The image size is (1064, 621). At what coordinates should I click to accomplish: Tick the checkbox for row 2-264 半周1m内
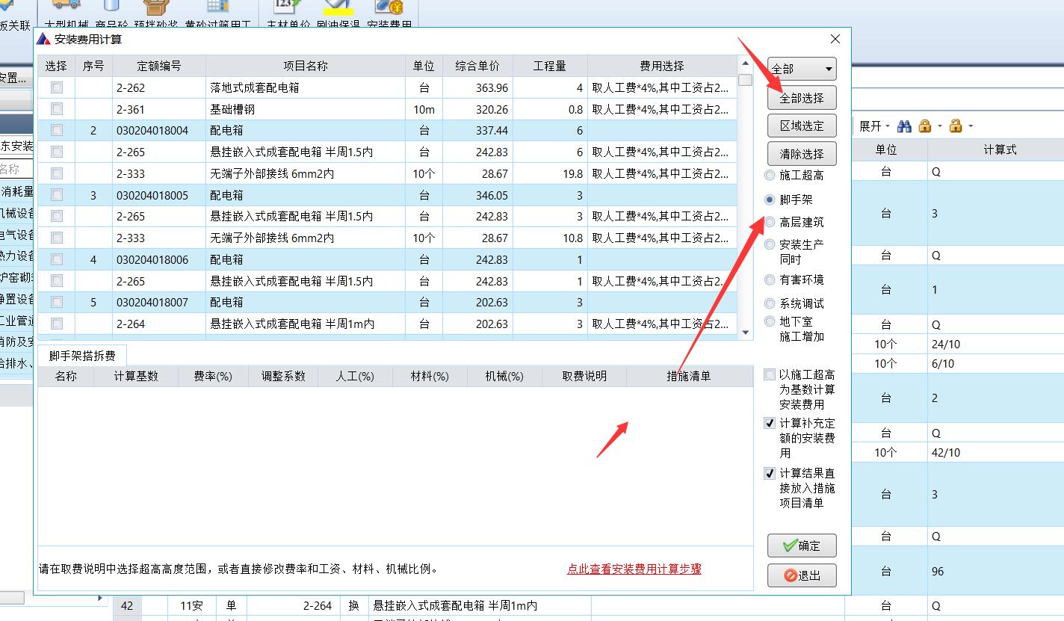(x=56, y=324)
